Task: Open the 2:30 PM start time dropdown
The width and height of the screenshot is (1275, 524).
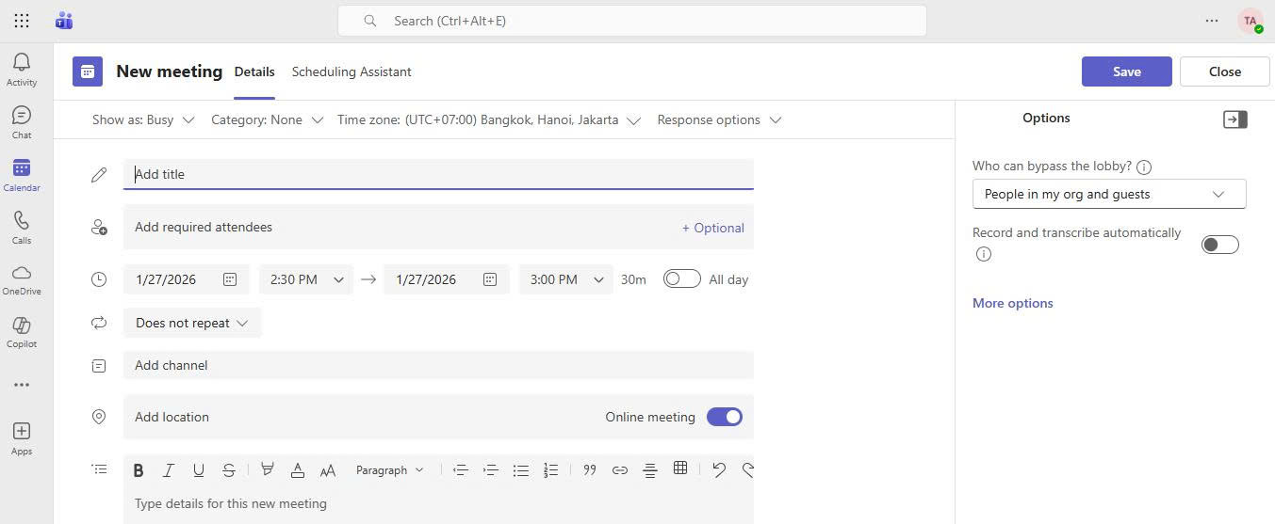Action: [305, 279]
